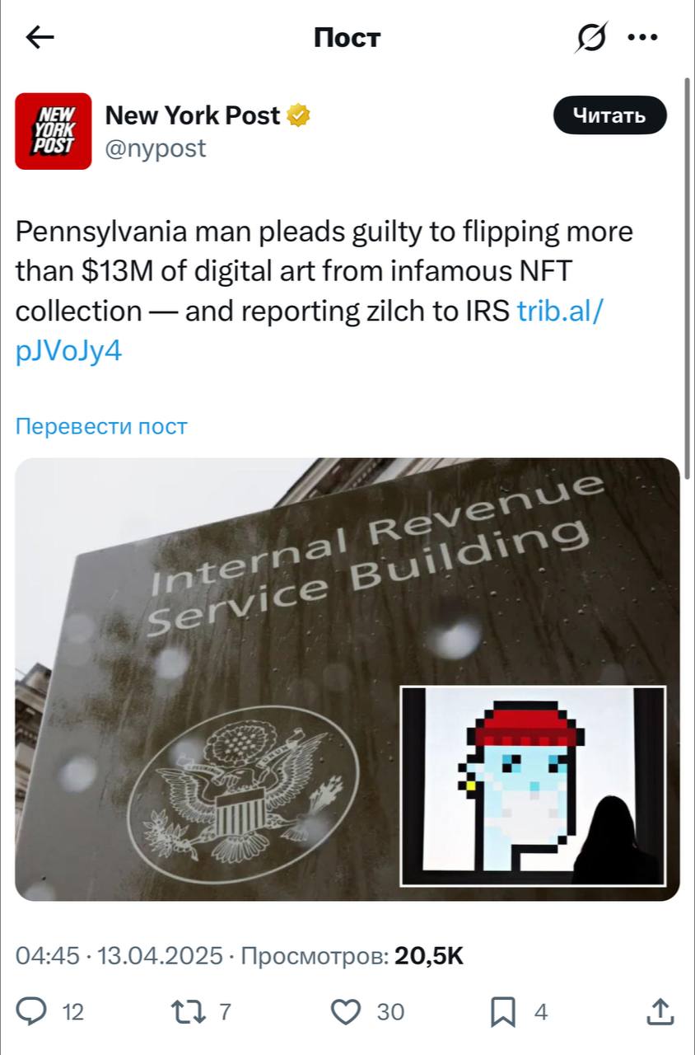Tap the back arrow icon

[40, 37]
